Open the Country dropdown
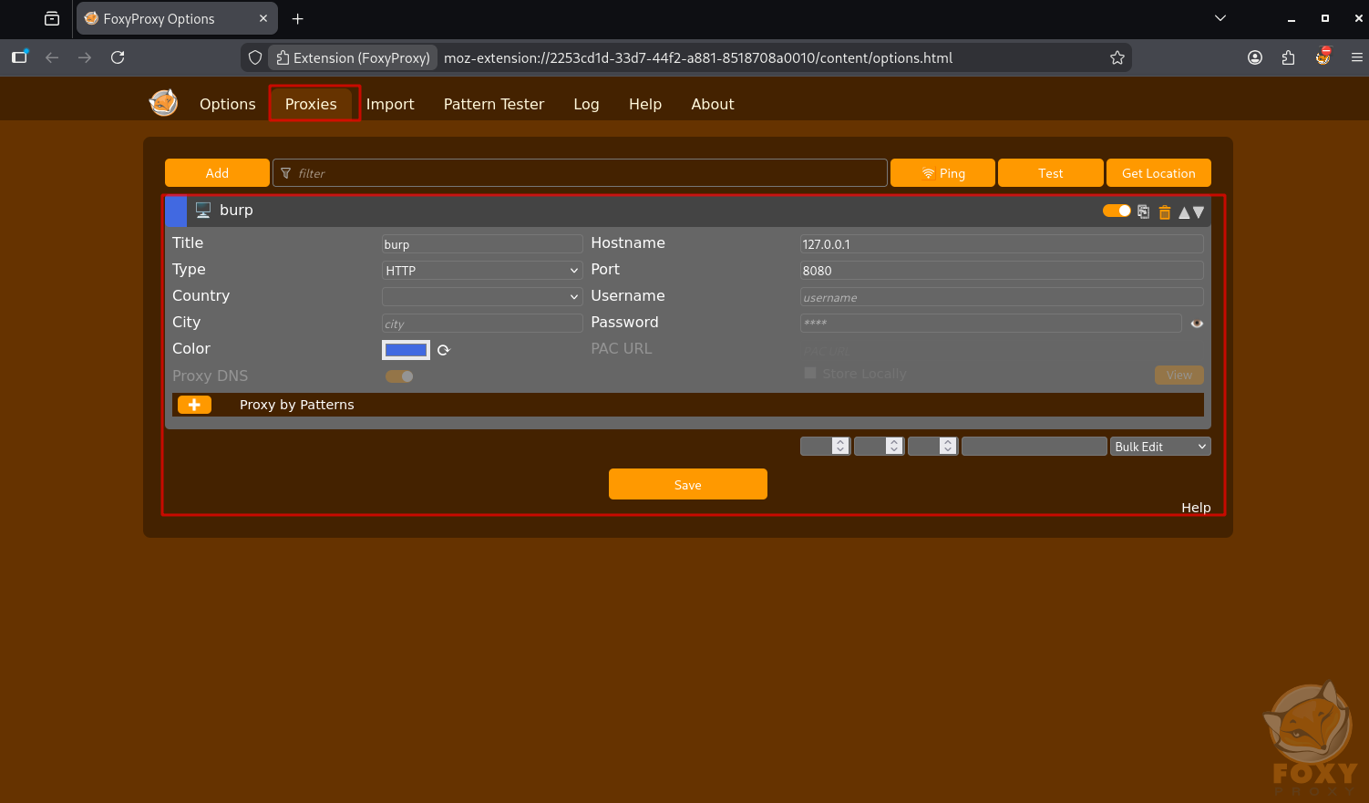The image size is (1369, 803). (x=482, y=297)
